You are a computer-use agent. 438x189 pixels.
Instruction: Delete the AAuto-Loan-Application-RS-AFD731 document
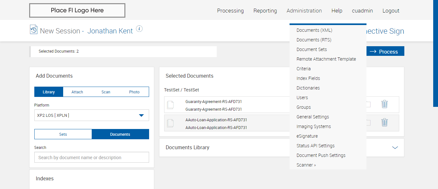click(384, 123)
